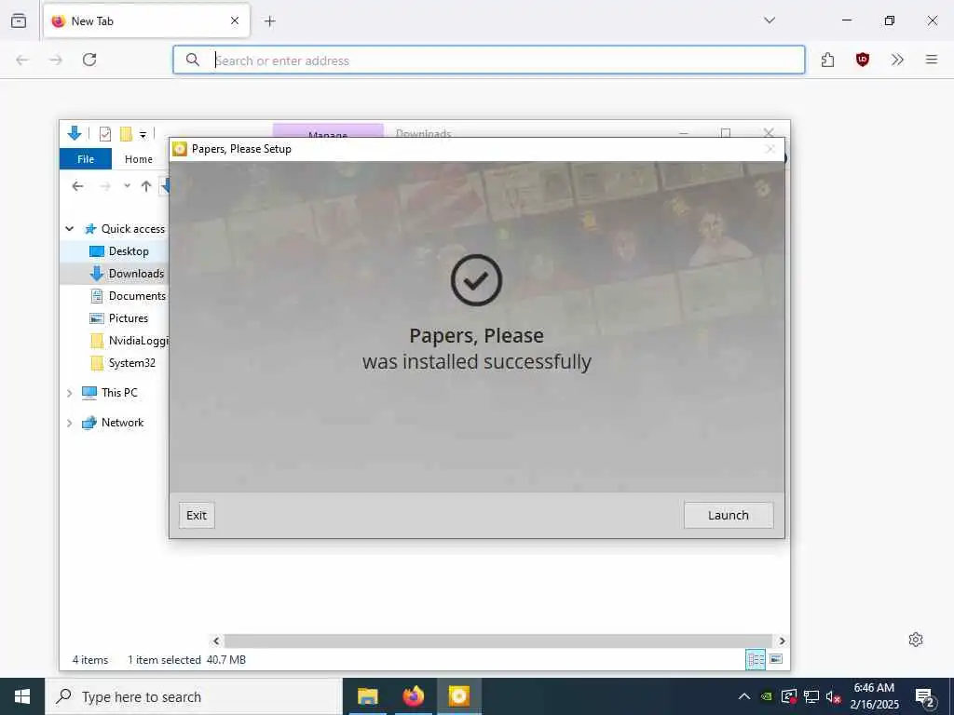Viewport: 954px width, 715px height.
Task: Close the New Tab tab
Action: point(235,20)
